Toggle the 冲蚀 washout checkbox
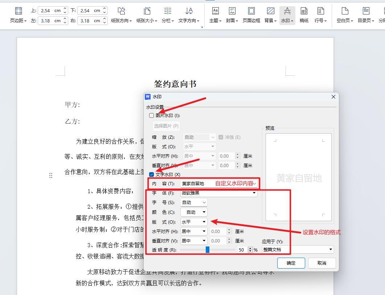Screen dimensions: 385x295 pyautogui.click(x=221, y=137)
